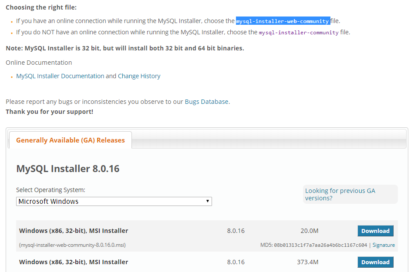
Task: Download the 20.0M web-community MSI installer
Action: 375,231
